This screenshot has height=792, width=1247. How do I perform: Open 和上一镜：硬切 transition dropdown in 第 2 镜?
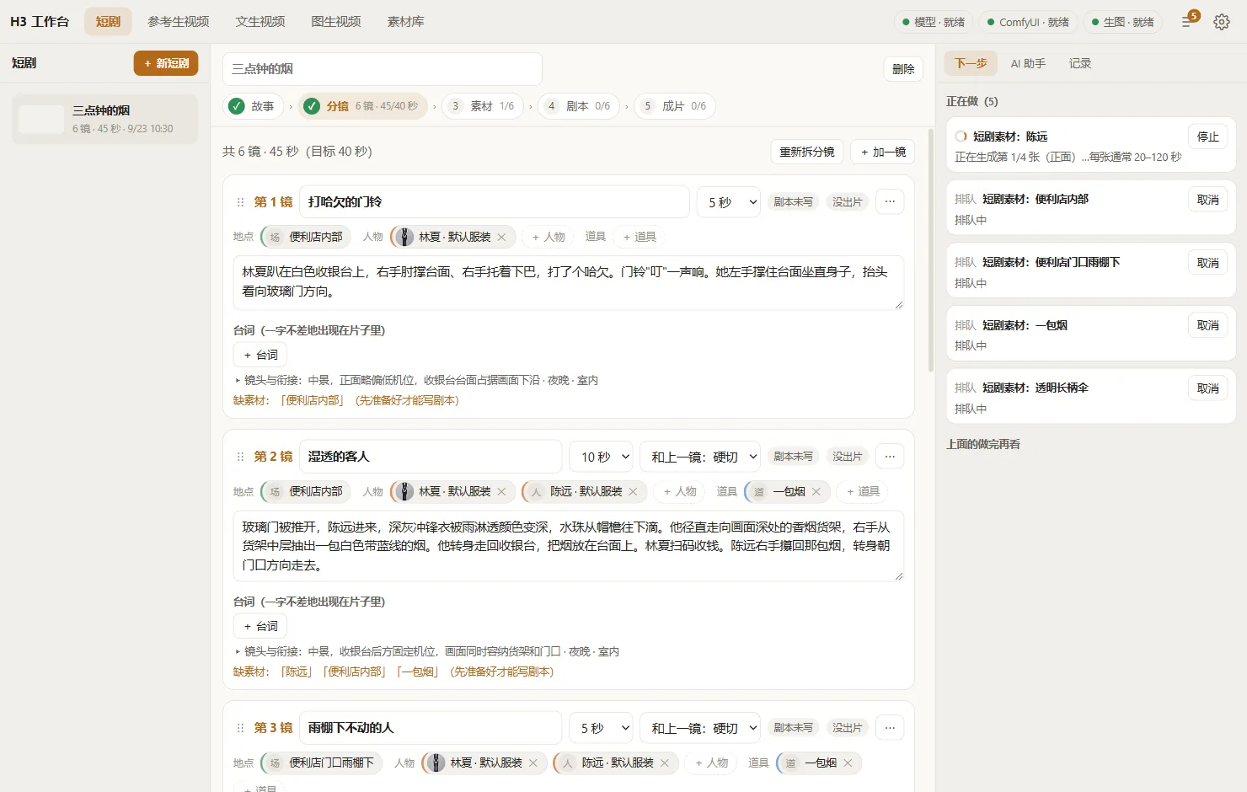coord(700,457)
